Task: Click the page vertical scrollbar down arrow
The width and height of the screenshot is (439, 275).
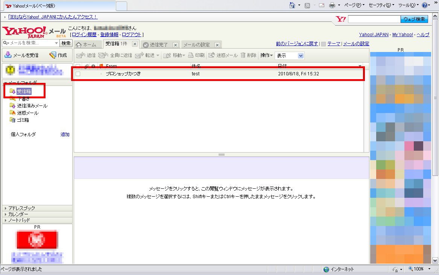Action: click(435, 260)
